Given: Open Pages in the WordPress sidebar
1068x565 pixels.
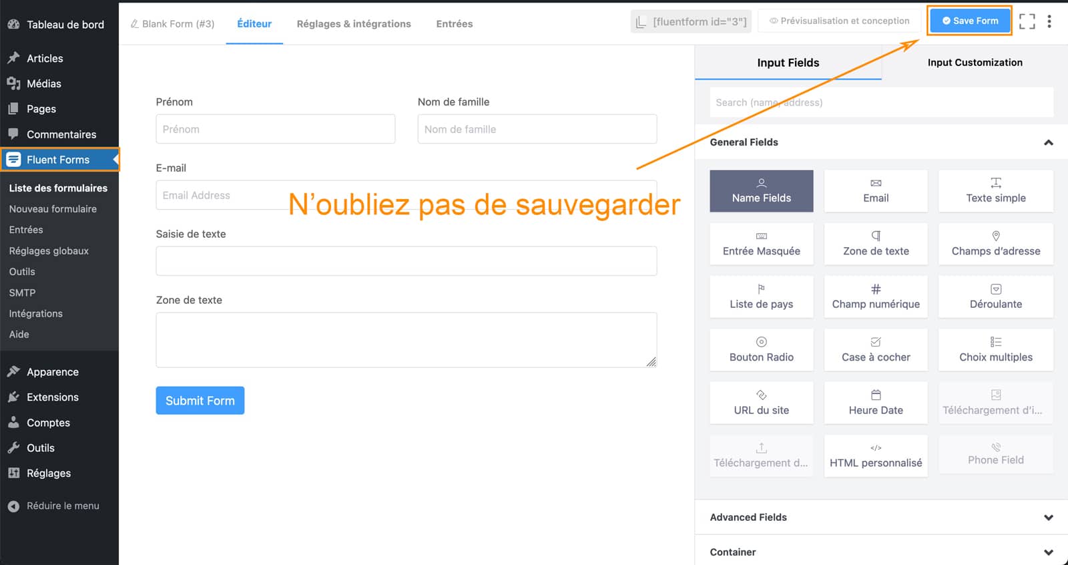Looking at the screenshot, I should [x=59, y=109].
